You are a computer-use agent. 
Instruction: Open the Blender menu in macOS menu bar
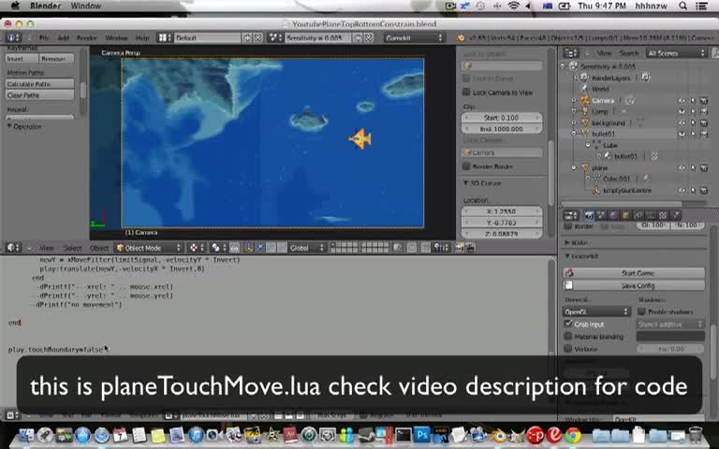[45, 6]
